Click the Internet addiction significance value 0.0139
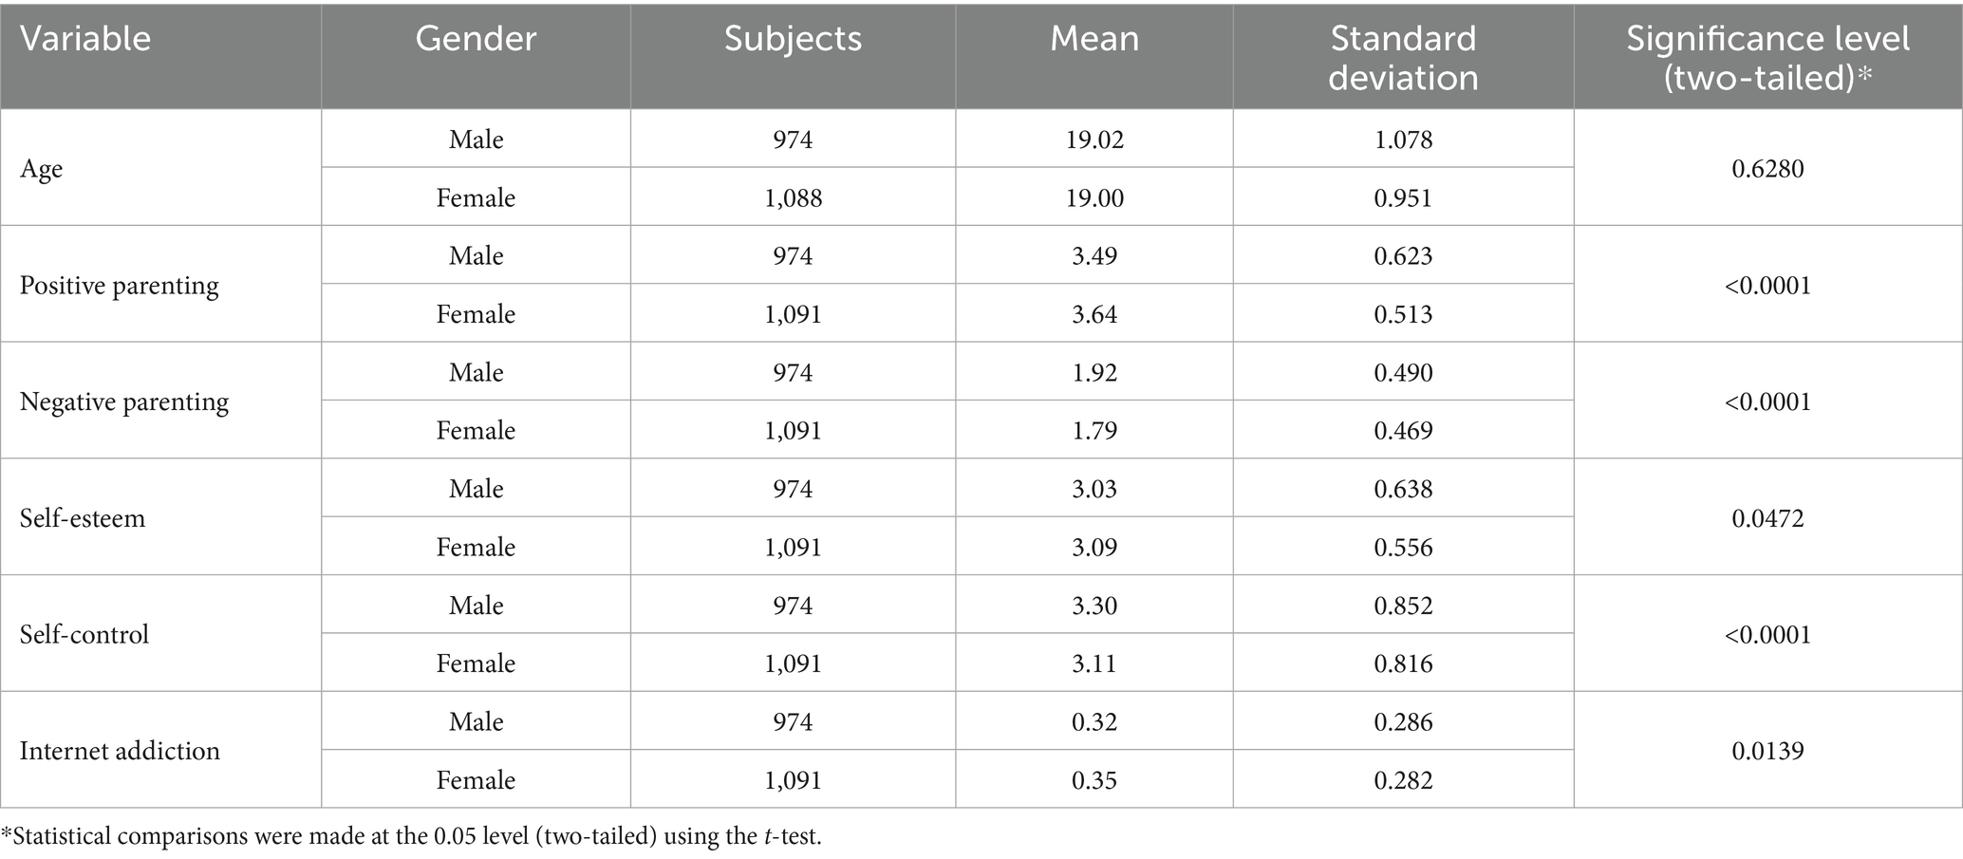1963x859 pixels. tap(1767, 751)
